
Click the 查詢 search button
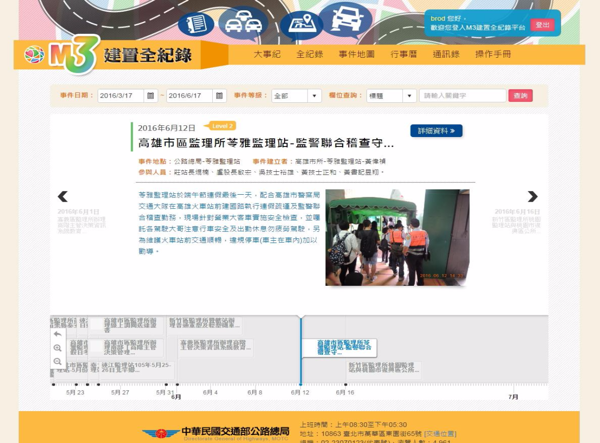point(520,96)
